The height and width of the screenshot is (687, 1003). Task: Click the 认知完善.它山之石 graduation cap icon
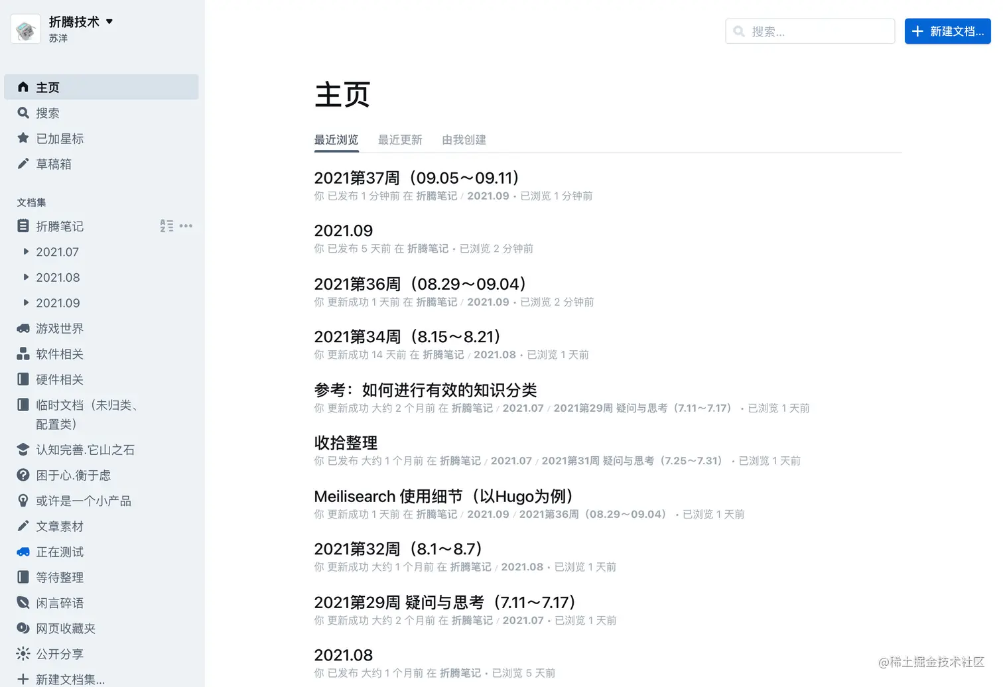coord(23,450)
